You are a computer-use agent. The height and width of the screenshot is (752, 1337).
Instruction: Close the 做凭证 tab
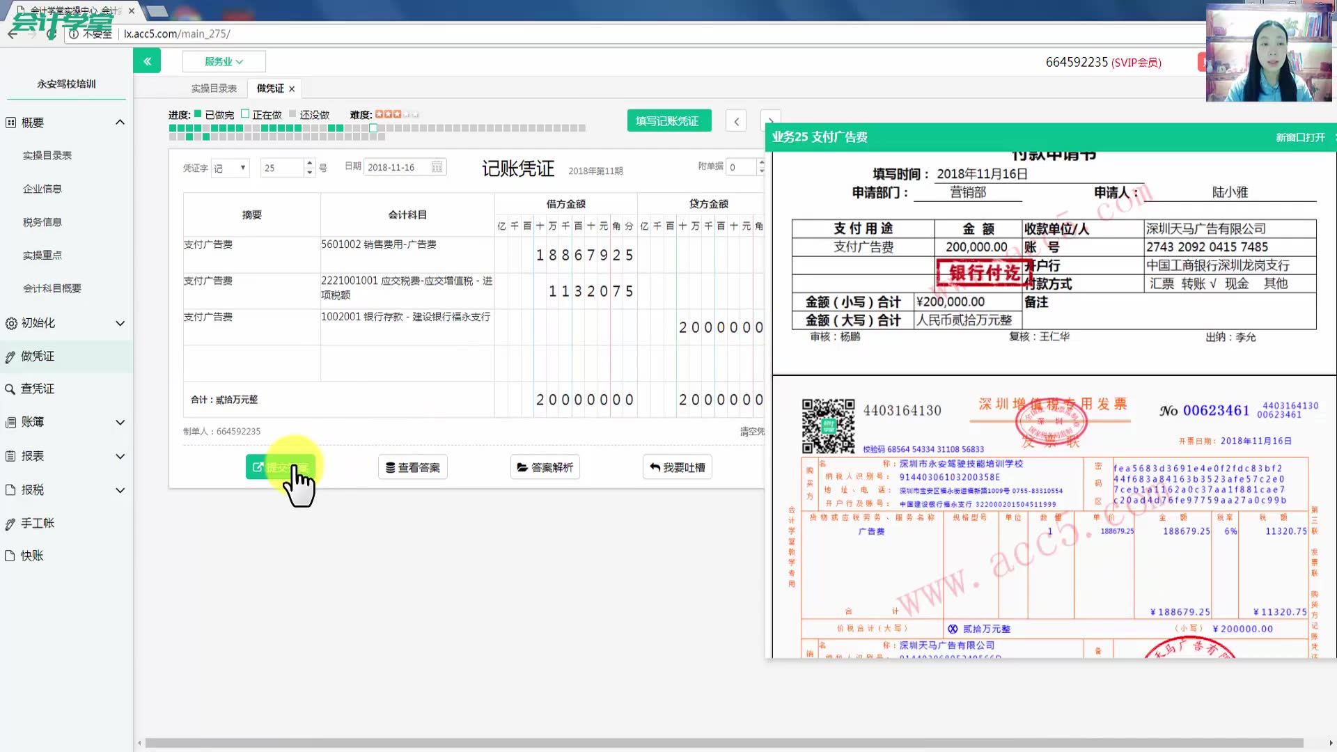tap(292, 89)
